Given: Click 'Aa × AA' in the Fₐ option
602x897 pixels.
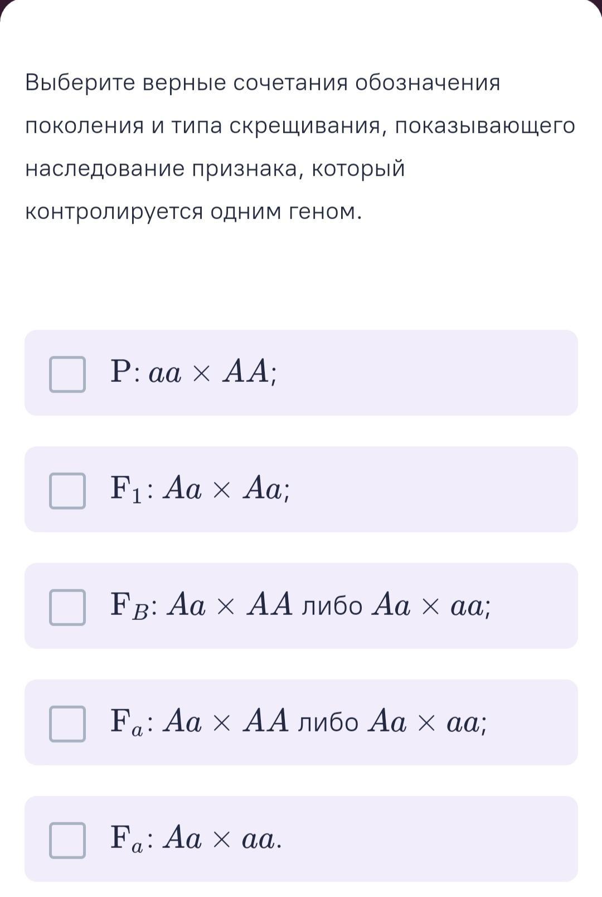Looking at the screenshot, I should (226, 722).
